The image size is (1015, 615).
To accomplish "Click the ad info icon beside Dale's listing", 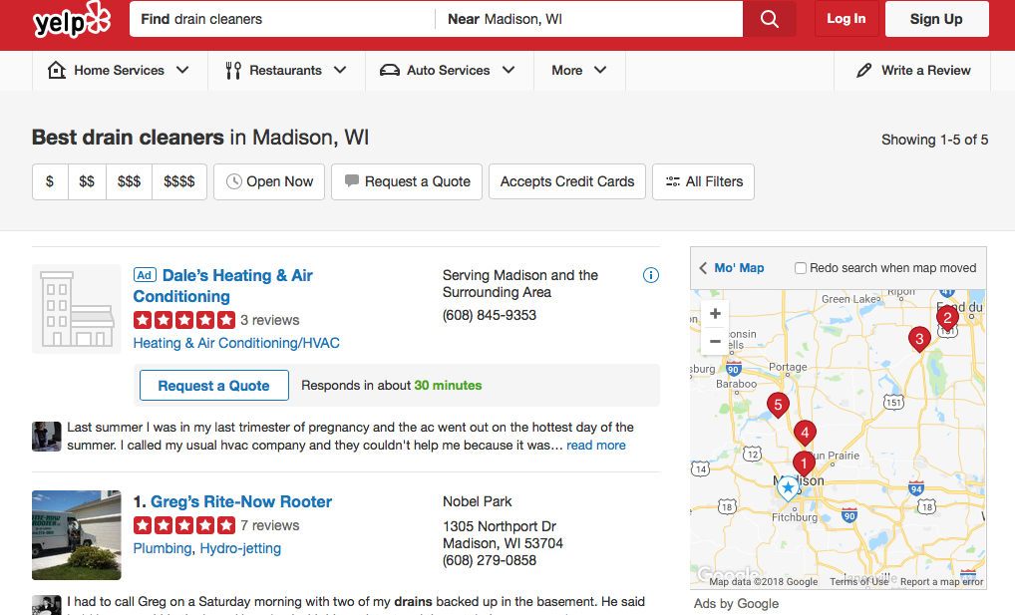I will 651,275.
